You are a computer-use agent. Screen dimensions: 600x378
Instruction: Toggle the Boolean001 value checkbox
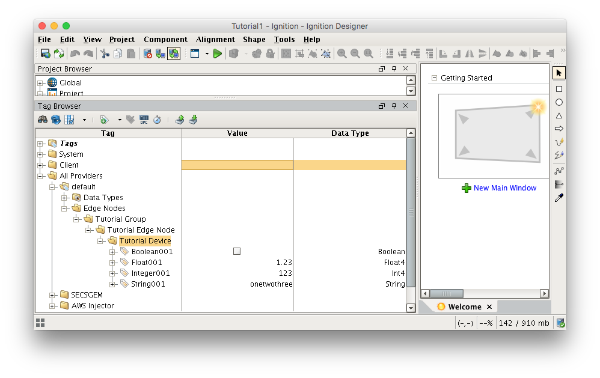click(x=237, y=252)
